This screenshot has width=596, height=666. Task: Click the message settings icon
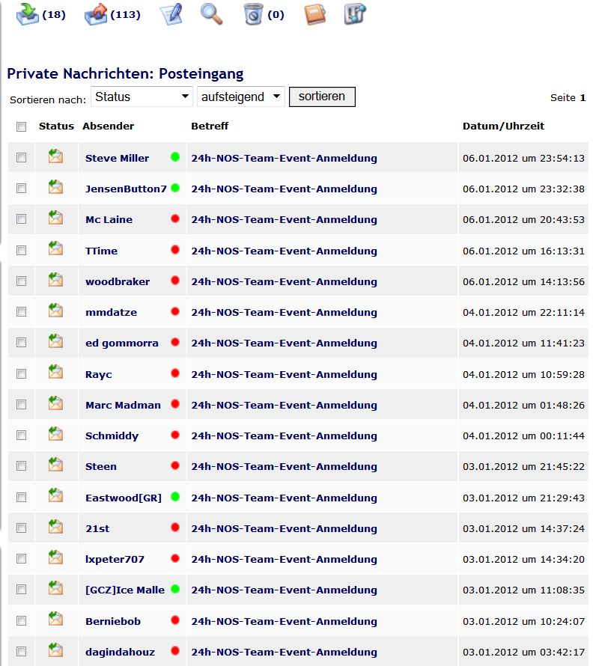tap(355, 14)
